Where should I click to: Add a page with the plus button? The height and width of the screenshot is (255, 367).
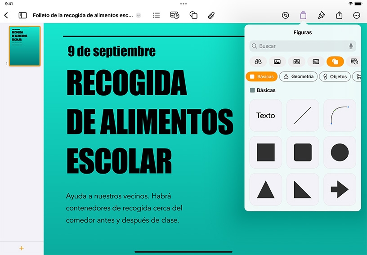pos(22,248)
